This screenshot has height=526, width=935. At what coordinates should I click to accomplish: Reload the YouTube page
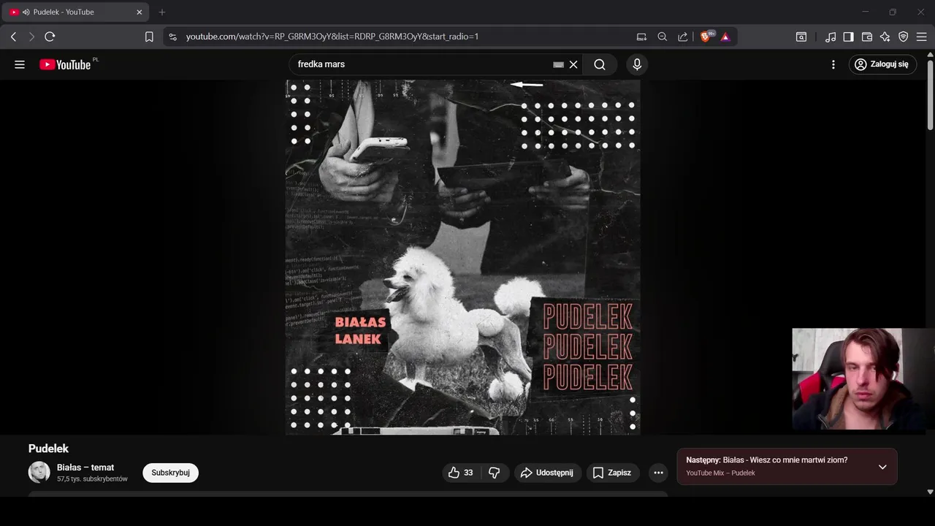50,37
